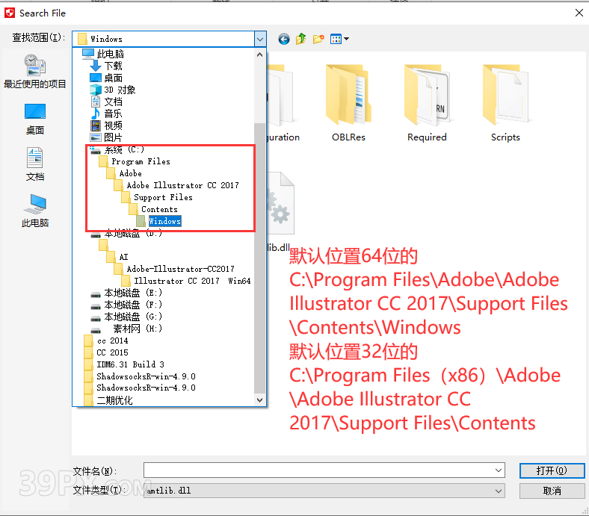Select Program Files in location list

click(x=134, y=161)
